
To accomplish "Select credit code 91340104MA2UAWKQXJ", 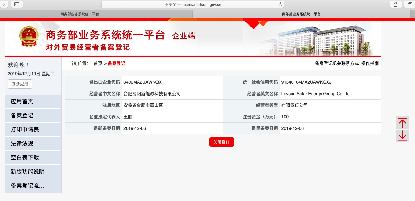I will (x=306, y=82).
